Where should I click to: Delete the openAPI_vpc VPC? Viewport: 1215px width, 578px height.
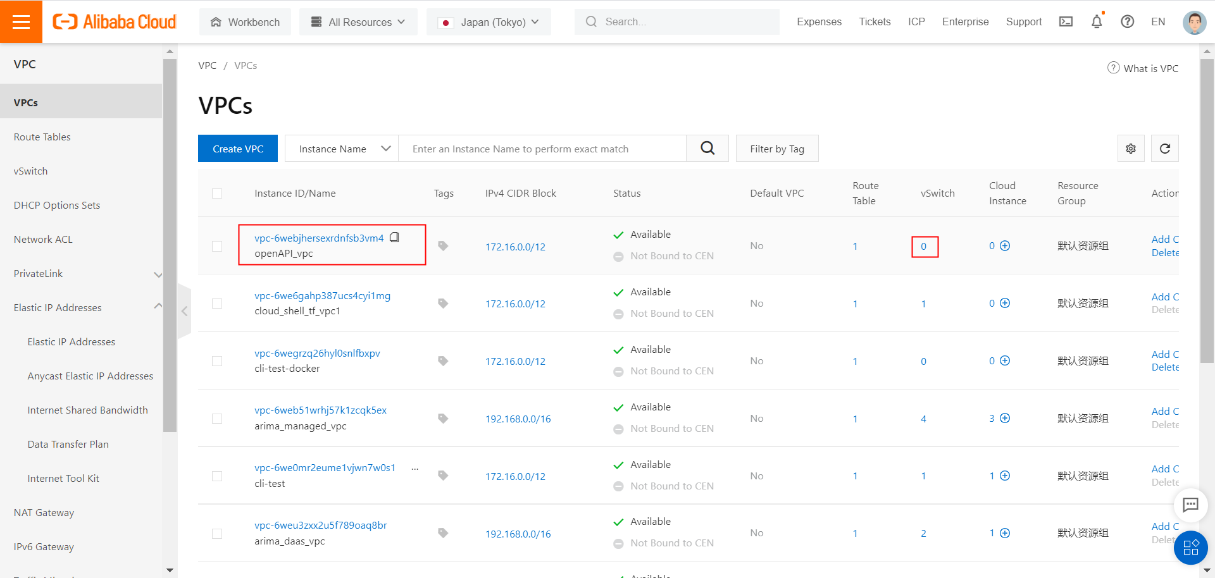pyautogui.click(x=1165, y=252)
